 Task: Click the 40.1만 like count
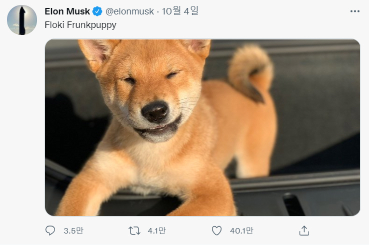coord(242,231)
